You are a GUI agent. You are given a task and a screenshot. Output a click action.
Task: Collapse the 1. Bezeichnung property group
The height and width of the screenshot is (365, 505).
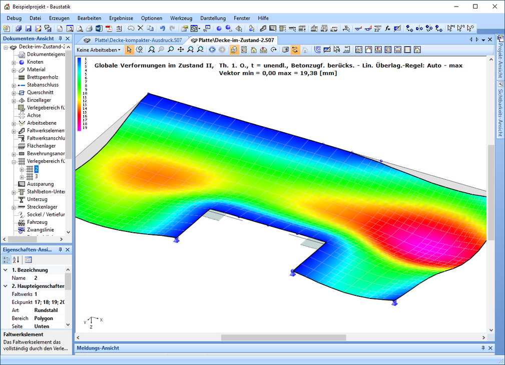[x=6, y=270]
